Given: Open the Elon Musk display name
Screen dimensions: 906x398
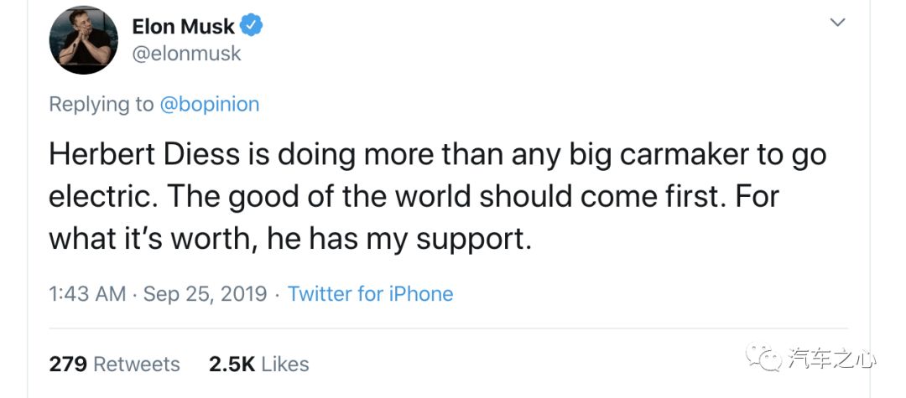Looking at the screenshot, I should click(183, 26).
